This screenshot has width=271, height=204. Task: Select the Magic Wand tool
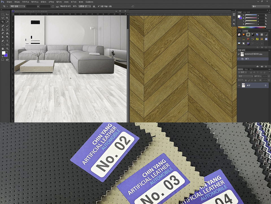coord(7,18)
